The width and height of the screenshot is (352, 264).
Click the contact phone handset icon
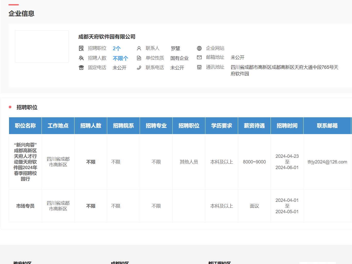pos(139,68)
